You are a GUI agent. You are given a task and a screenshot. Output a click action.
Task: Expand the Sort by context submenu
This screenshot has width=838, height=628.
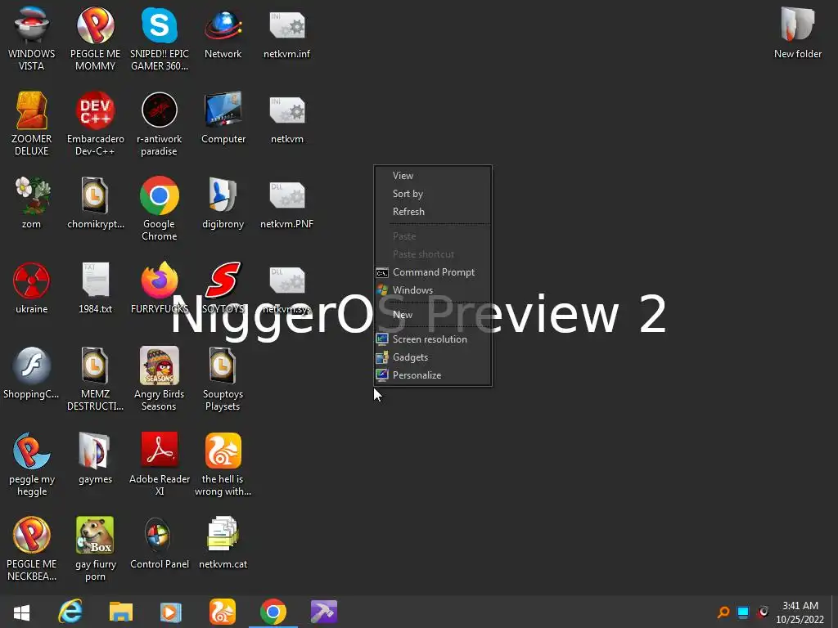tap(433, 194)
